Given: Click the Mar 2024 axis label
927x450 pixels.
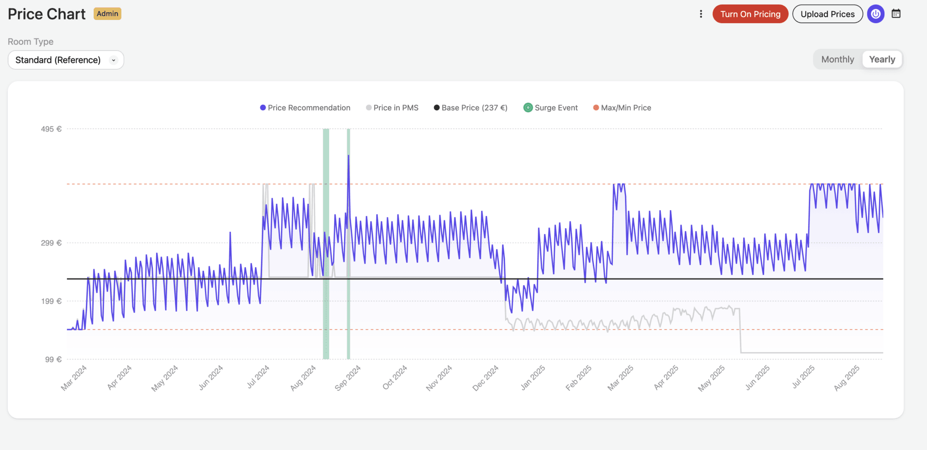Looking at the screenshot, I should [74, 378].
